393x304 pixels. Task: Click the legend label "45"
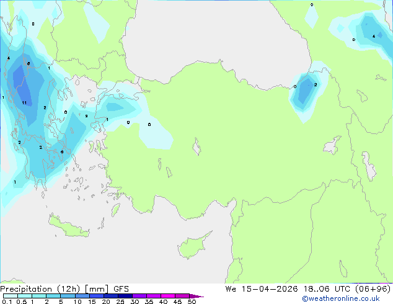coord(177,302)
